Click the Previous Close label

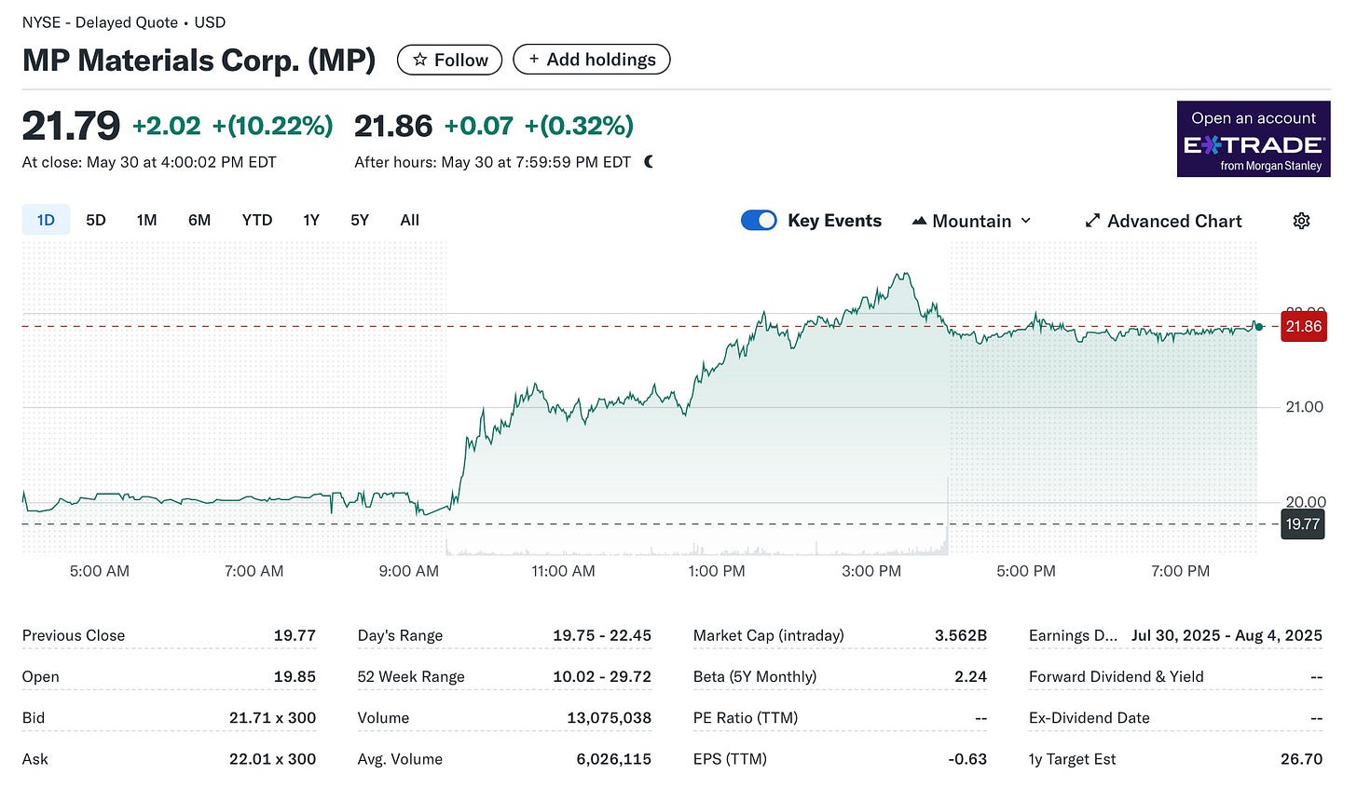74,635
